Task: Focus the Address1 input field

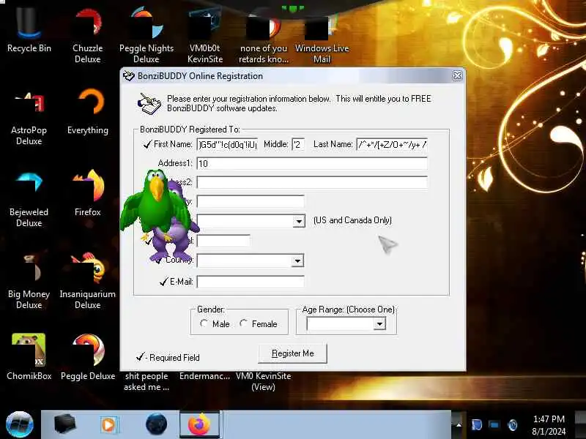Action: coord(312,163)
